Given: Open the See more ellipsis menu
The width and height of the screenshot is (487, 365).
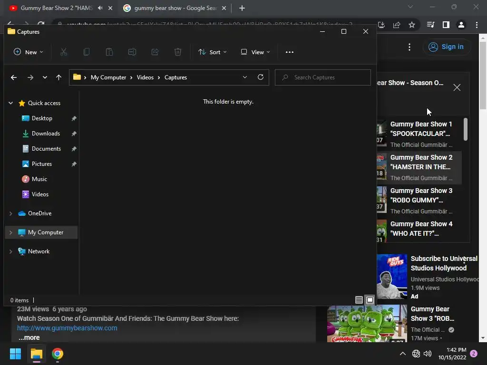Looking at the screenshot, I should (290, 52).
